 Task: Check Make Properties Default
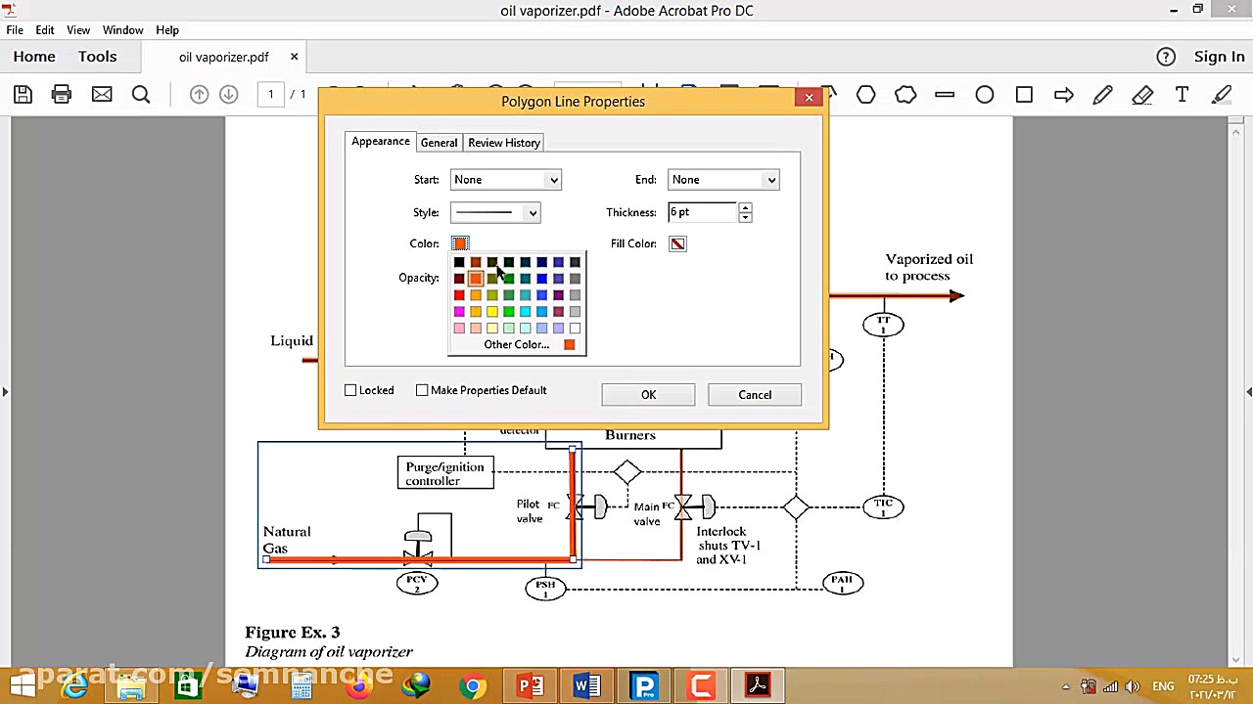pos(422,390)
